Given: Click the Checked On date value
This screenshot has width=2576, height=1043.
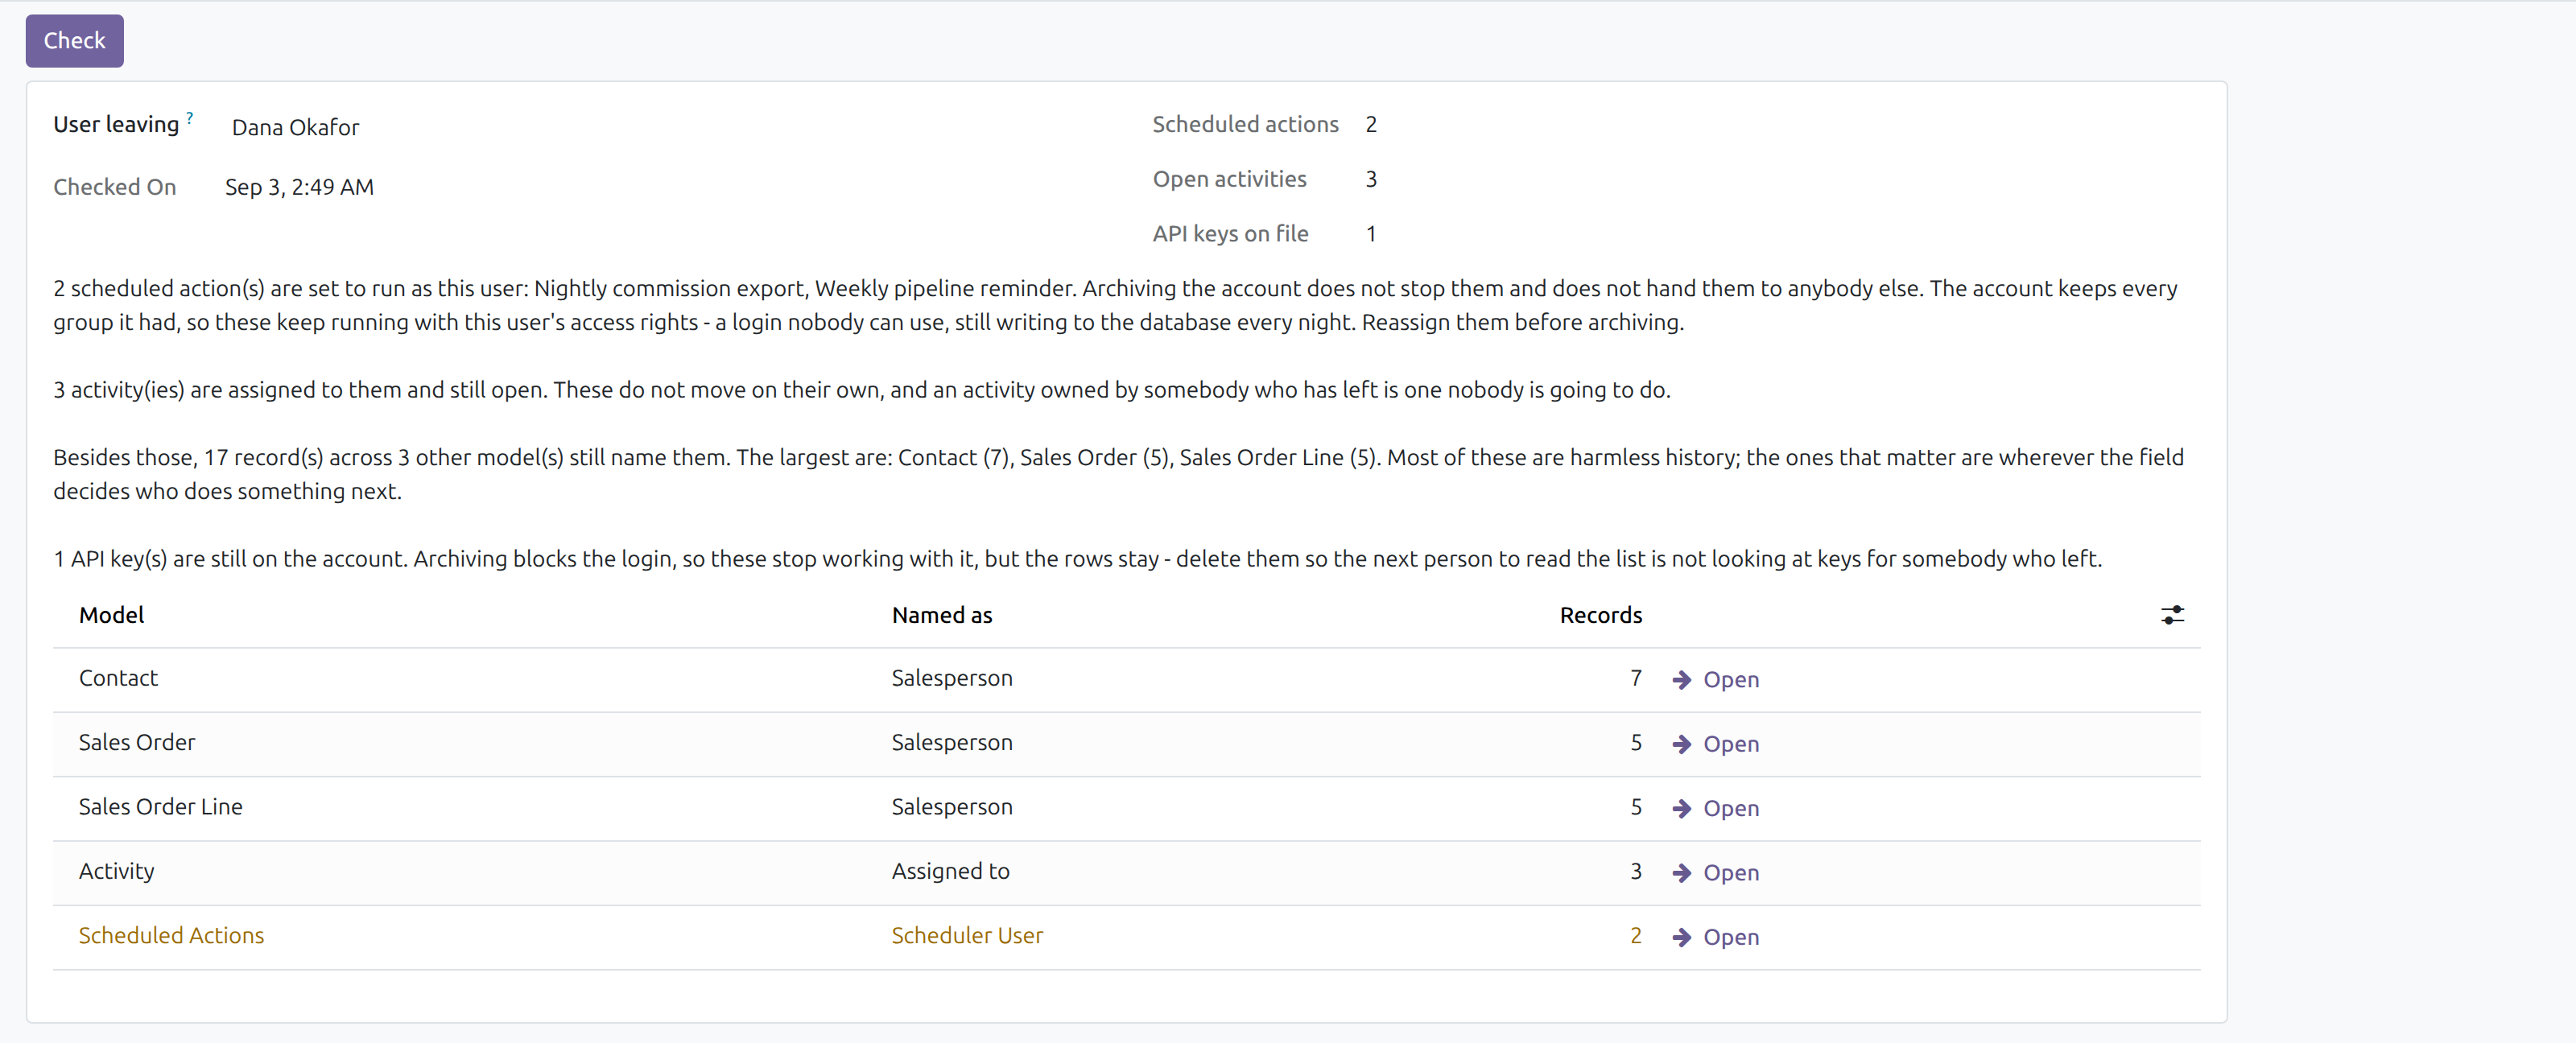Looking at the screenshot, I should (299, 187).
